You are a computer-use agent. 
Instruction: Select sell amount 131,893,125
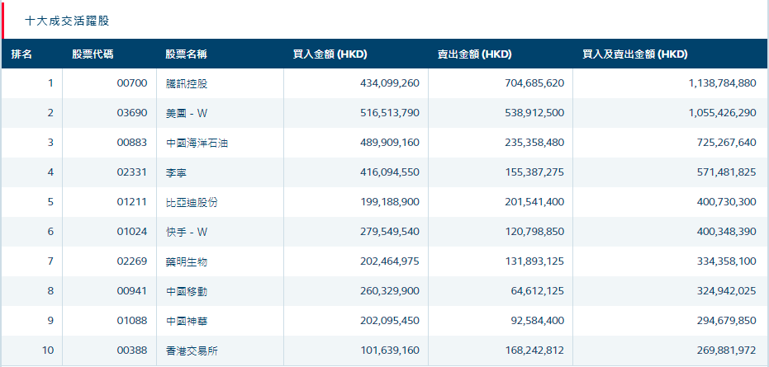(534, 261)
